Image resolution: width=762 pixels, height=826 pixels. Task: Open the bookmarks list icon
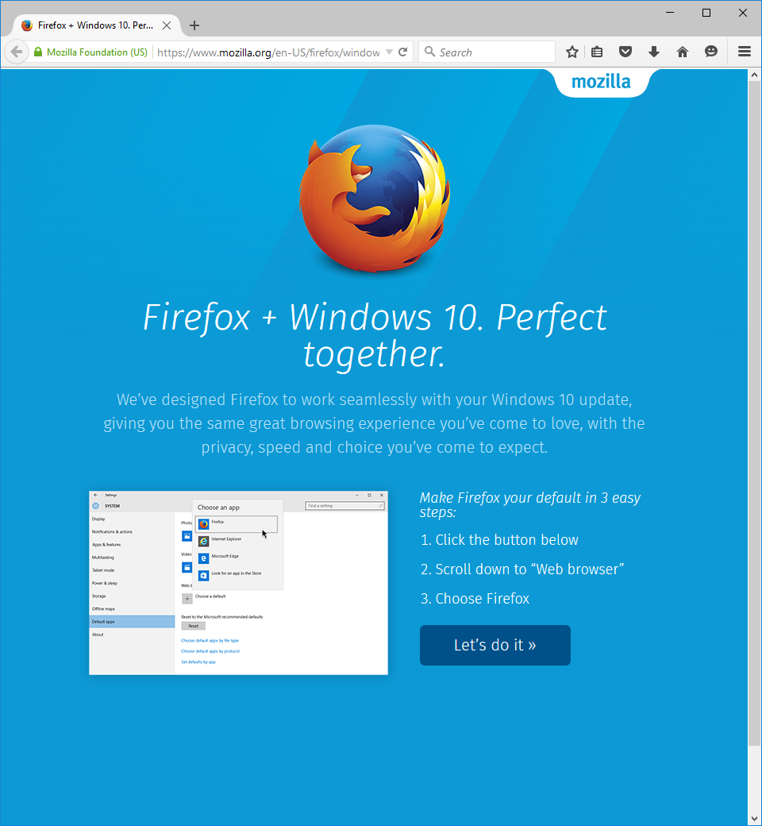point(597,52)
